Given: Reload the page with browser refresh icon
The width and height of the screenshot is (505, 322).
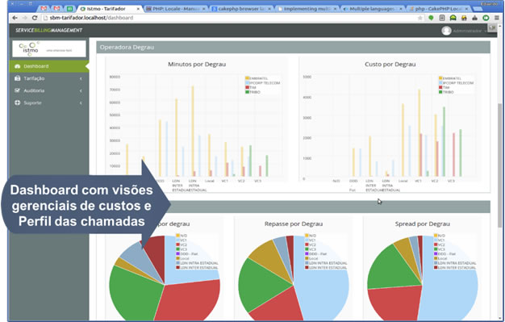Looking at the screenshot, I should tap(35, 18).
